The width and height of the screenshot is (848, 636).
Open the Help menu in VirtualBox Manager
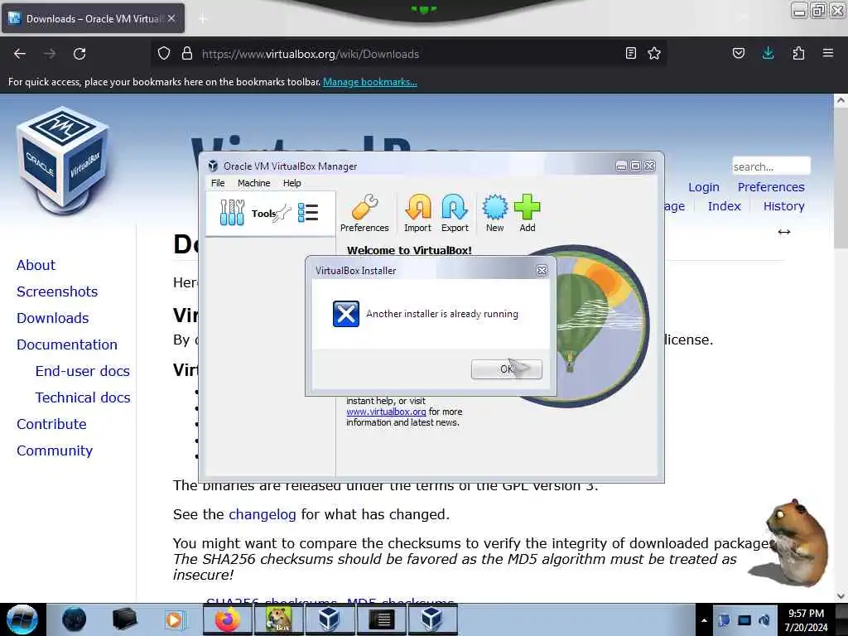[292, 183]
